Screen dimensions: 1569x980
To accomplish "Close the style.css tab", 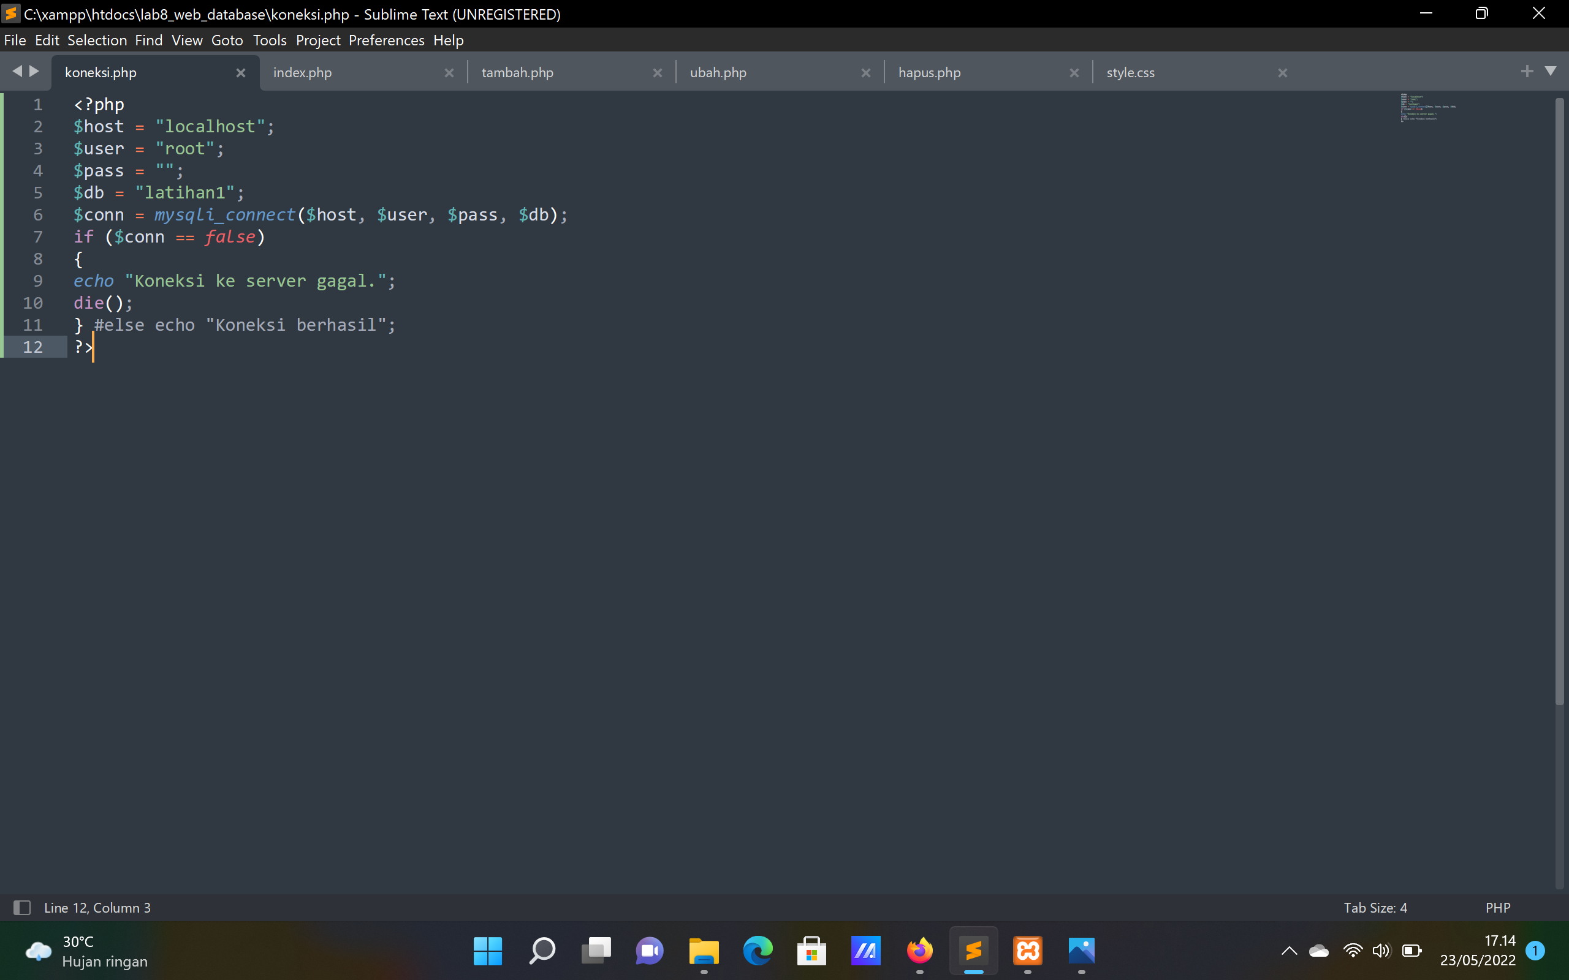I will point(1282,73).
